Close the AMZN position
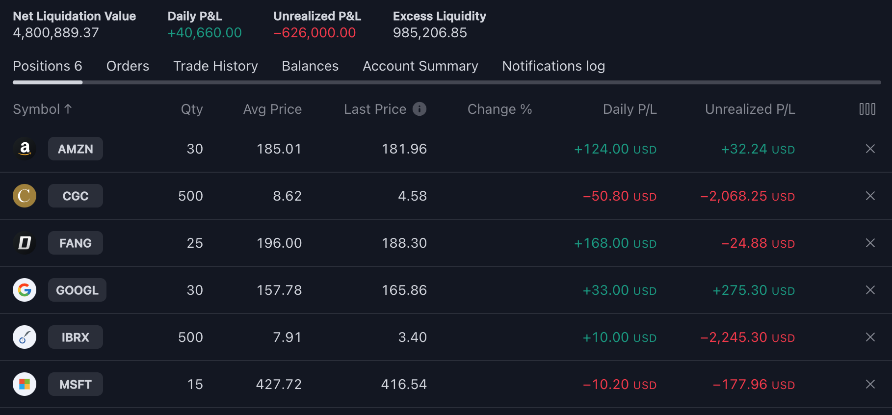Image resolution: width=892 pixels, height=415 pixels. [870, 149]
